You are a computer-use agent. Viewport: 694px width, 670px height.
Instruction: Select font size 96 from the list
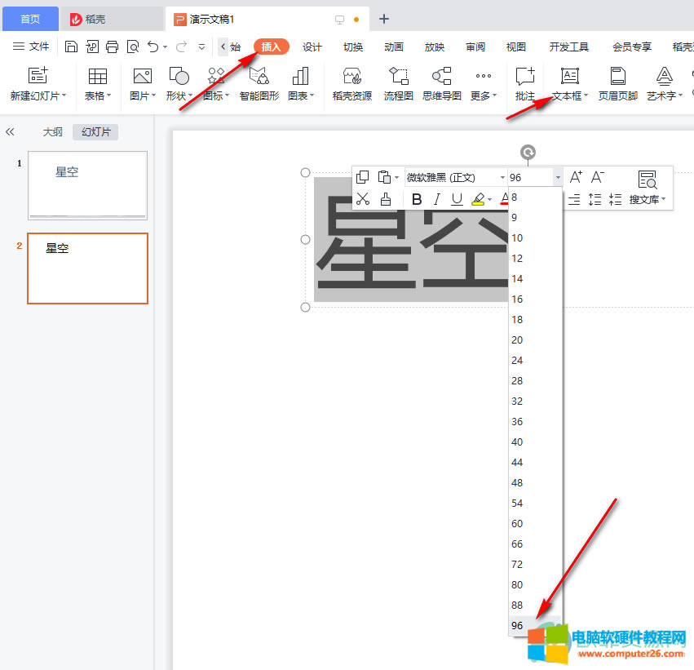point(517,625)
